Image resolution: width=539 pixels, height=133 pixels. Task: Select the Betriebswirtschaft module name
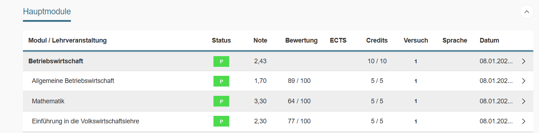[56, 61]
